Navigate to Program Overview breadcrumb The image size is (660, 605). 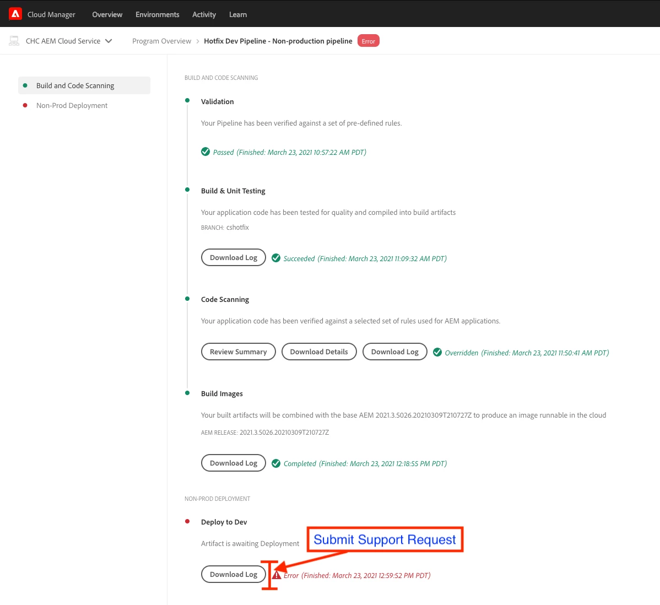point(161,41)
